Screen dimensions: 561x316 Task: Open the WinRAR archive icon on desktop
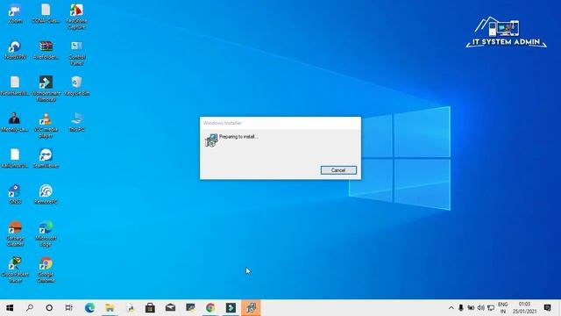[46, 50]
